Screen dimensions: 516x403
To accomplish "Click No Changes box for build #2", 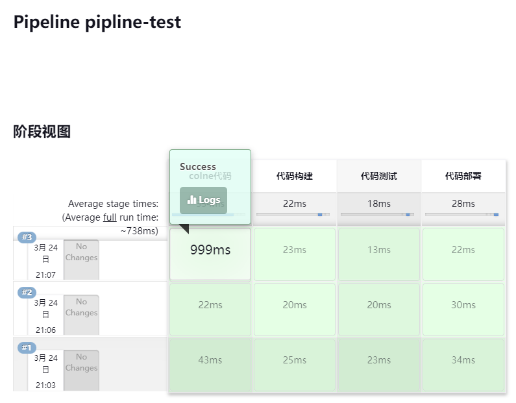I will click(x=81, y=314).
